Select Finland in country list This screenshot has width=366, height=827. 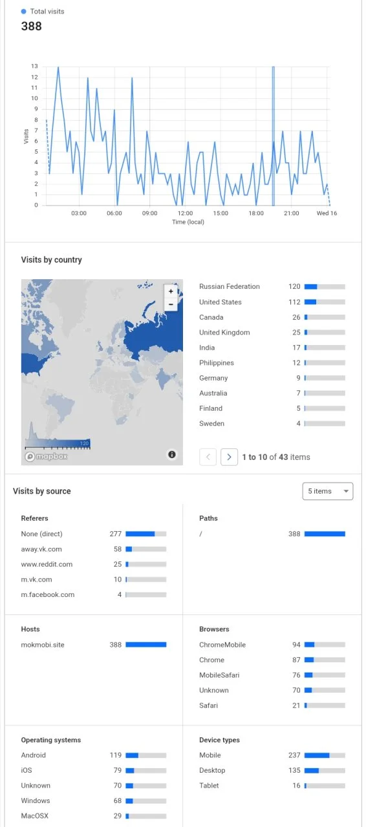[x=272, y=408]
